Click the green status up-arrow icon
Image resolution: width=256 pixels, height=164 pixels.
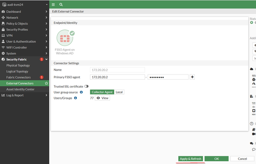click(252, 23)
